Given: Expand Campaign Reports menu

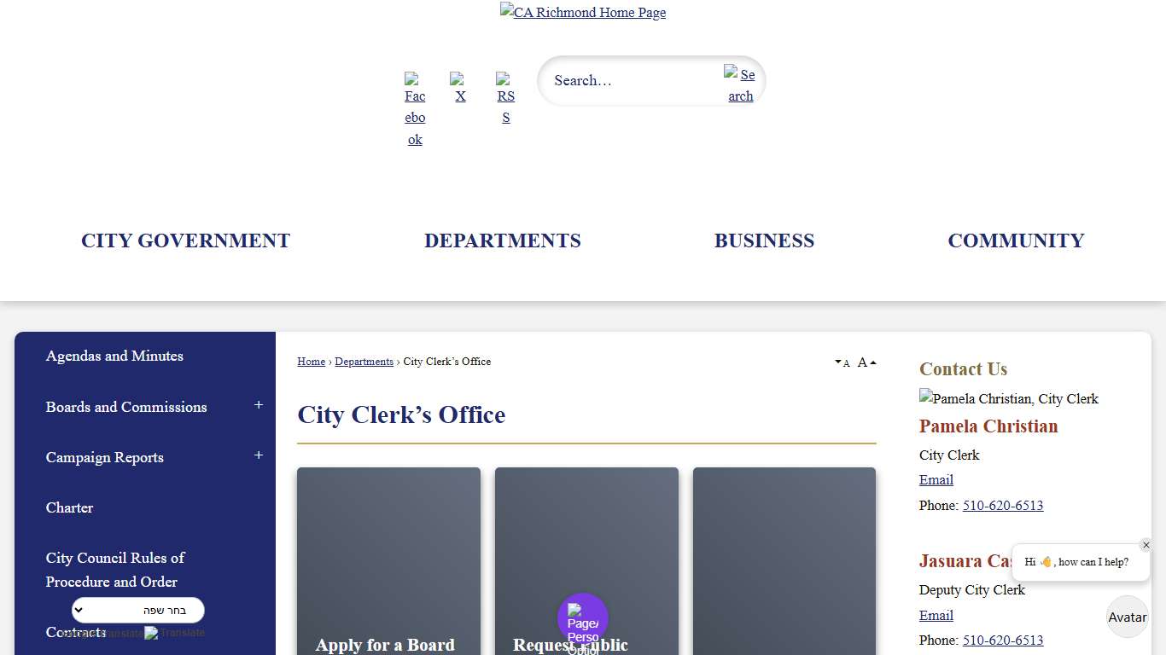Looking at the screenshot, I should (259, 457).
